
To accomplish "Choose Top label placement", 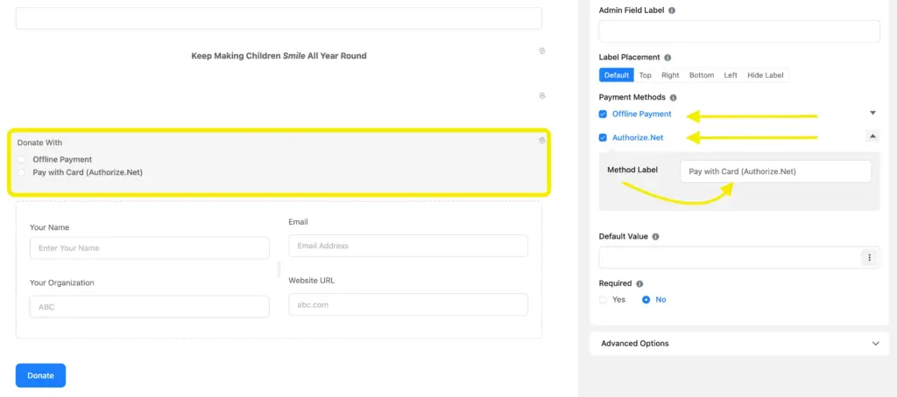I will pos(646,75).
